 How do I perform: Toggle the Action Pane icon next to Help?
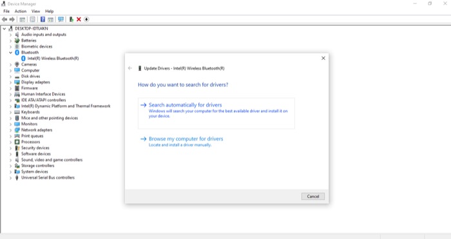[51, 19]
